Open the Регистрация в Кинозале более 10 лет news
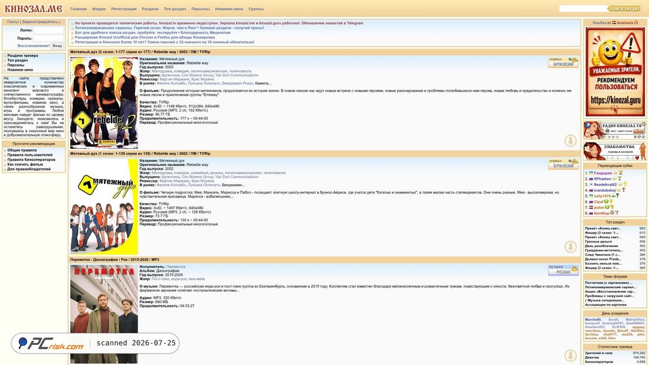Image resolution: width=649 pixels, height=365 pixels. click(x=165, y=42)
